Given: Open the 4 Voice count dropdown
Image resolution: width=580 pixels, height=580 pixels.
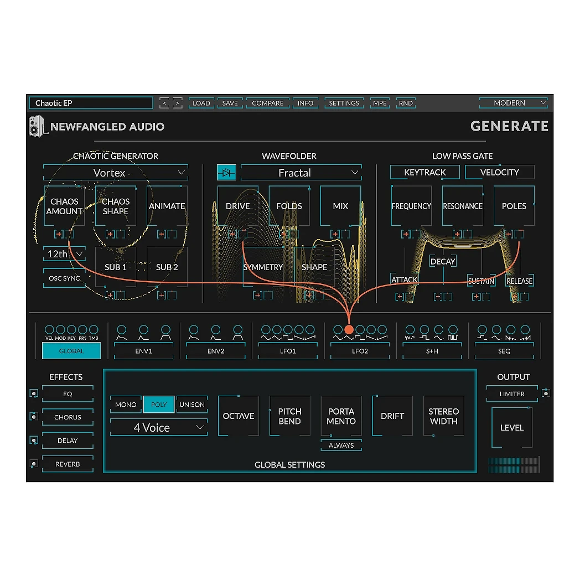Looking at the screenshot, I should point(159,428).
